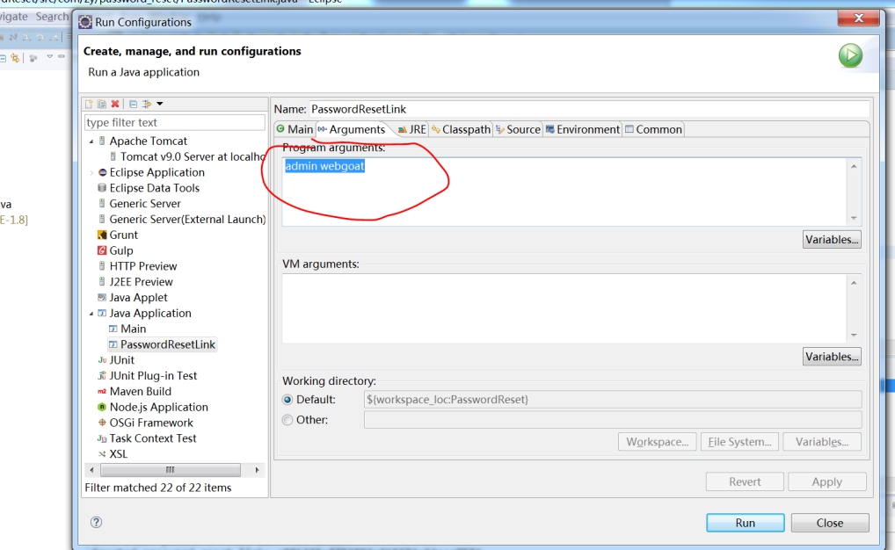Click the Close button

830,523
